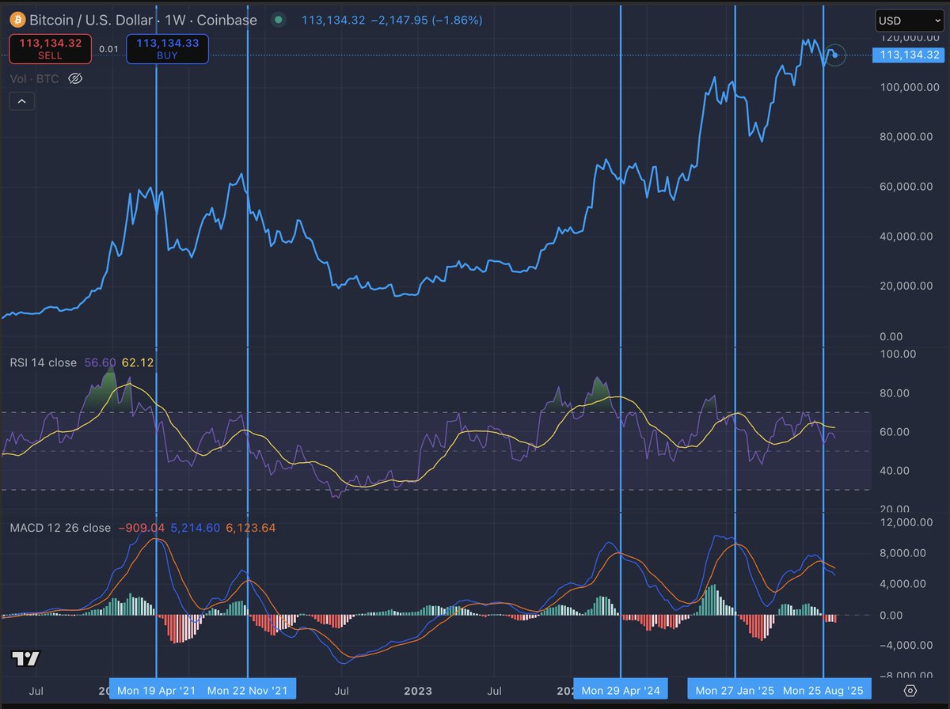Select the Mon 19 Apr '21 date marker

pyautogui.click(x=155, y=690)
